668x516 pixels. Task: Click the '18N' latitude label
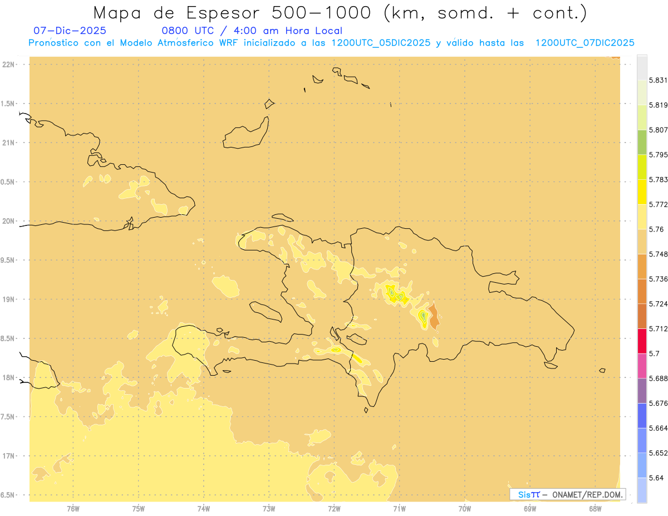[x=9, y=377]
